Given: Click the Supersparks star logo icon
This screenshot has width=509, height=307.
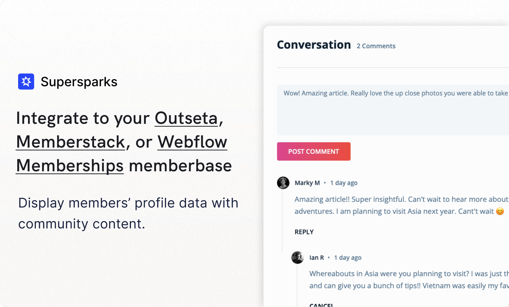Looking at the screenshot, I should (26, 82).
